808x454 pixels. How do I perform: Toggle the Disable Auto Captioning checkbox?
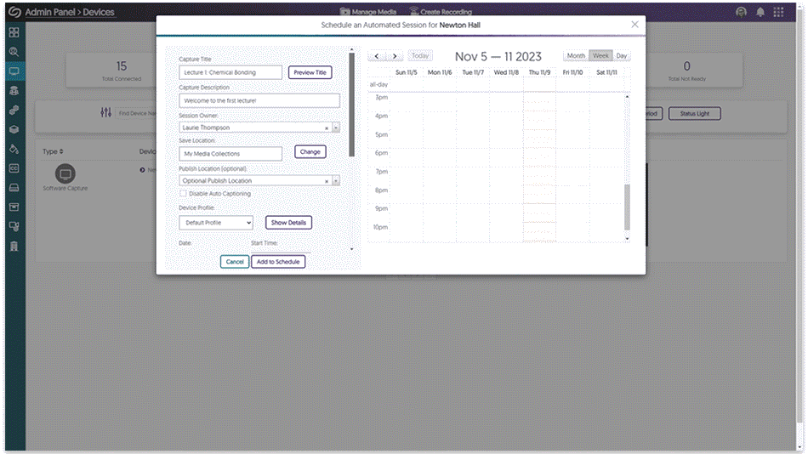(x=183, y=193)
